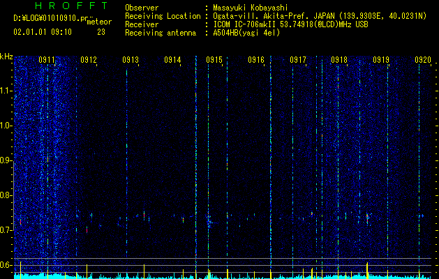Click the date stamp 02.01.01 09:10
This screenshot has height=279, width=439.
click(43, 32)
